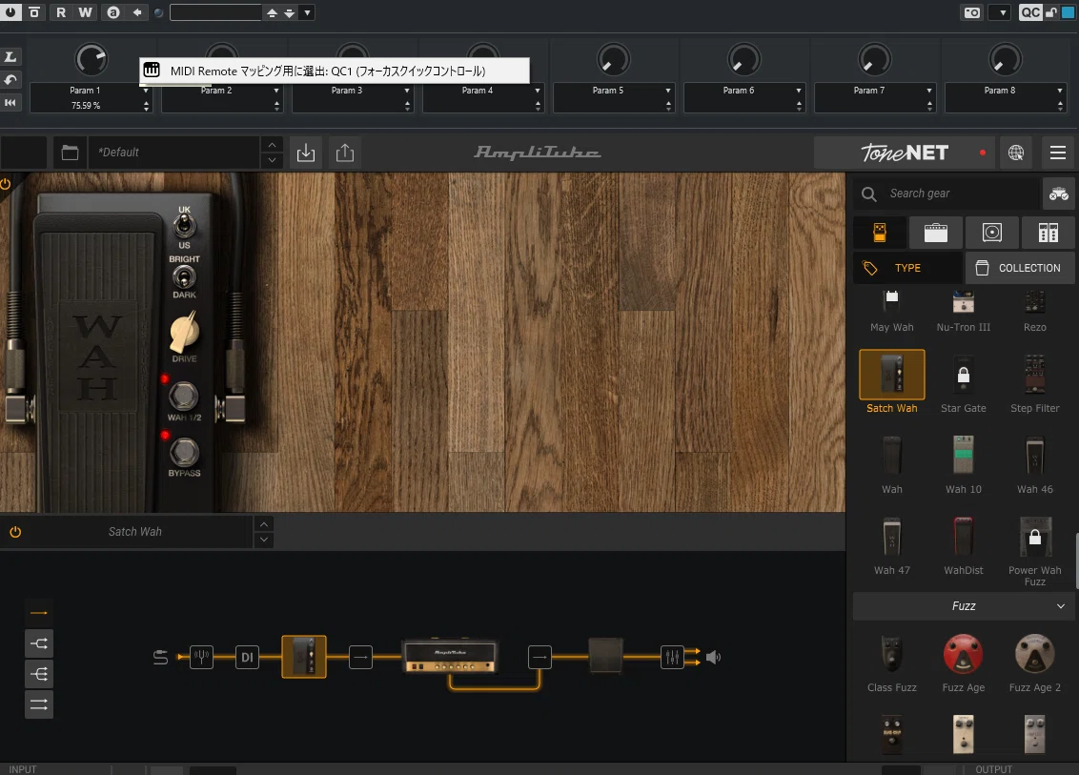The height and width of the screenshot is (775, 1079).
Task: Click the save preset download icon
Action: (x=306, y=153)
